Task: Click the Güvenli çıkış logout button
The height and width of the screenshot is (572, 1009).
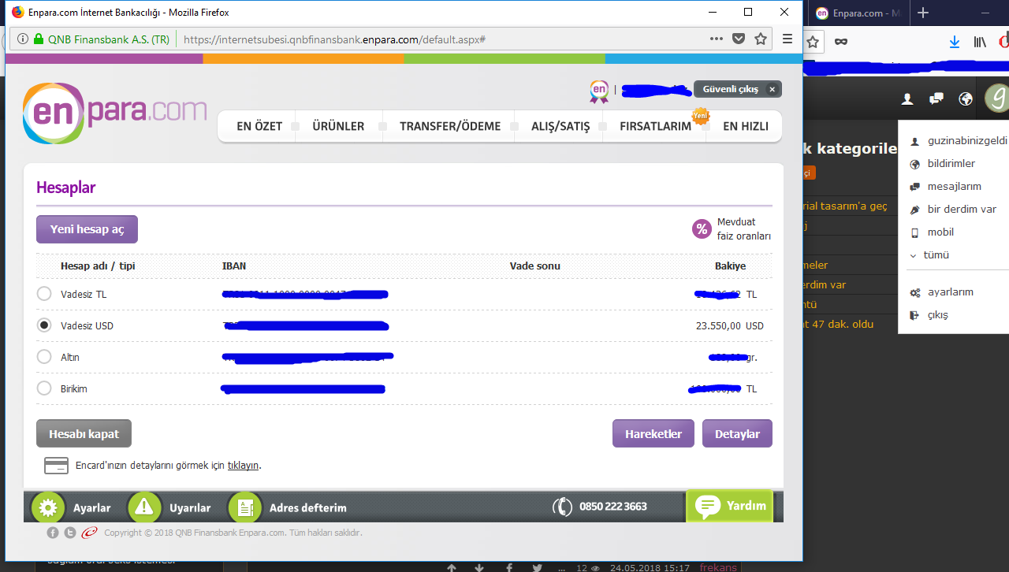Action: click(x=738, y=89)
